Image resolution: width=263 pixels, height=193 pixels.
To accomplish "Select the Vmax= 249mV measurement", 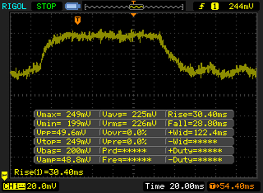I will click(64, 114).
